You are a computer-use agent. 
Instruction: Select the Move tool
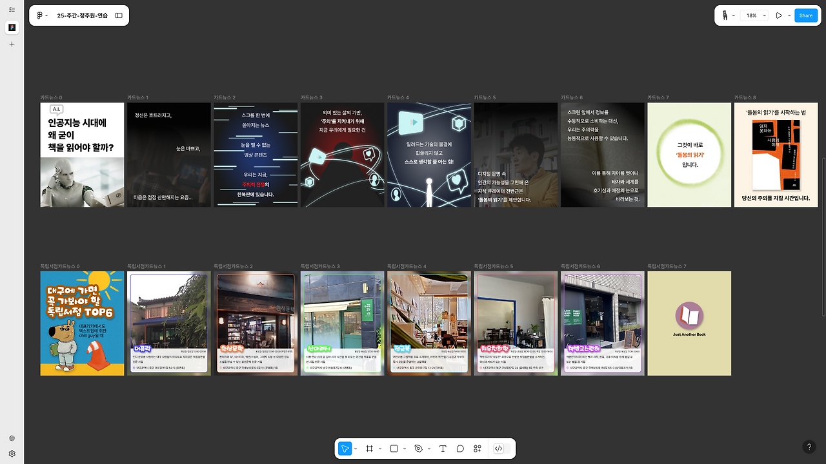[x=345, y=449]
